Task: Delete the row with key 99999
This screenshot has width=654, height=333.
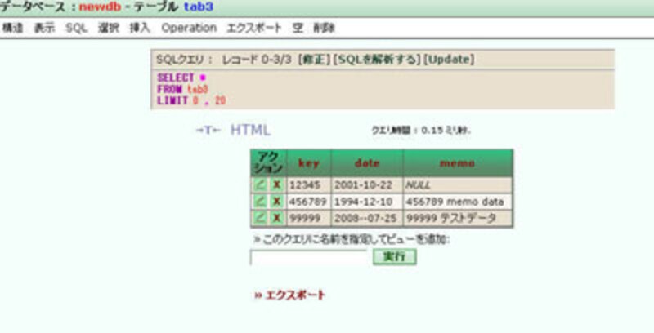Action: pyautogui.click(x=277, y=218)
